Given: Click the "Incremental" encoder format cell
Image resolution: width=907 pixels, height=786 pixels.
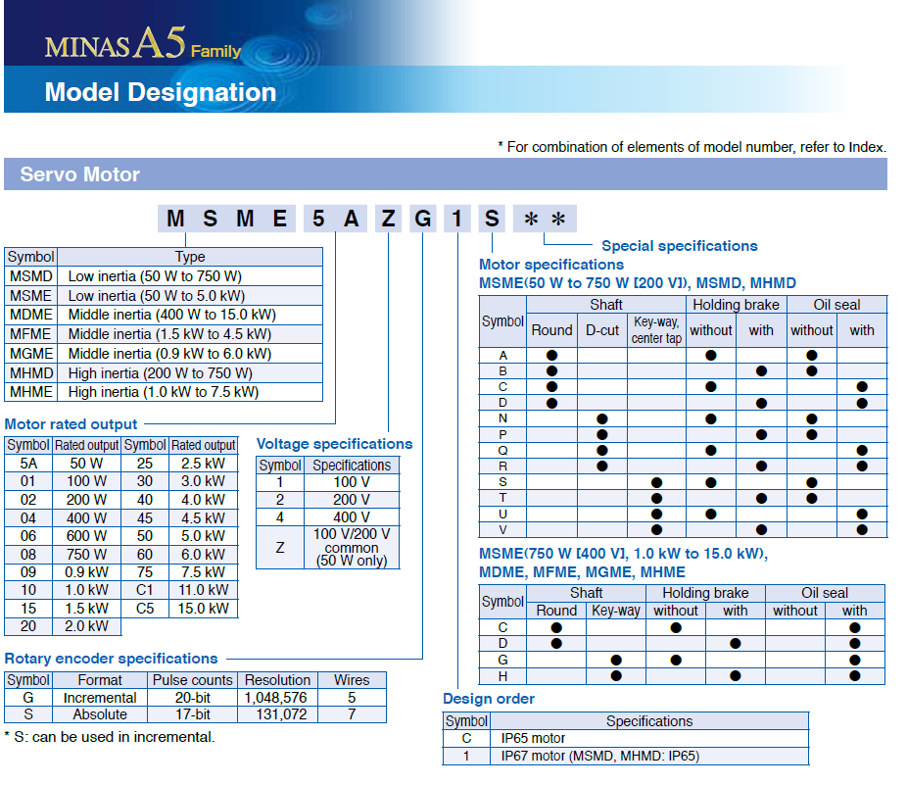Looking at the screenshot, I should (100, 698).
